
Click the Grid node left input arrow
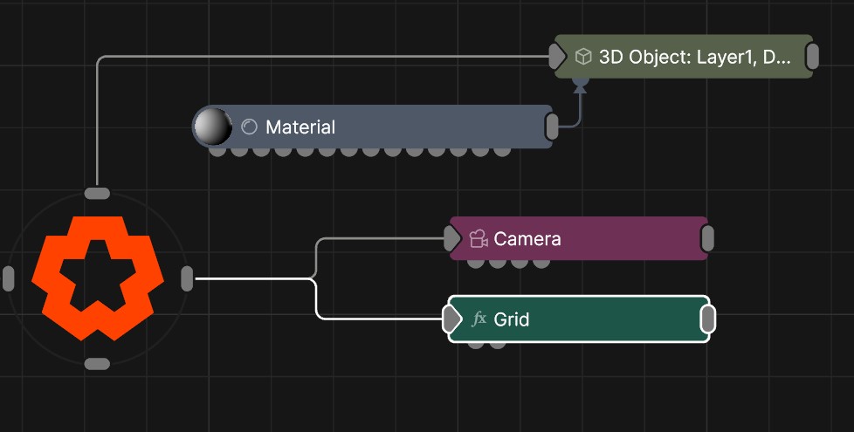tap(451, 319)
